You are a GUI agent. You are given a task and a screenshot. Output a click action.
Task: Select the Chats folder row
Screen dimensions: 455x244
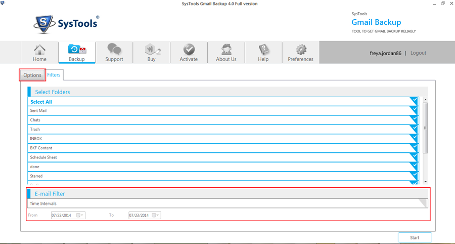tap(223, 120)
